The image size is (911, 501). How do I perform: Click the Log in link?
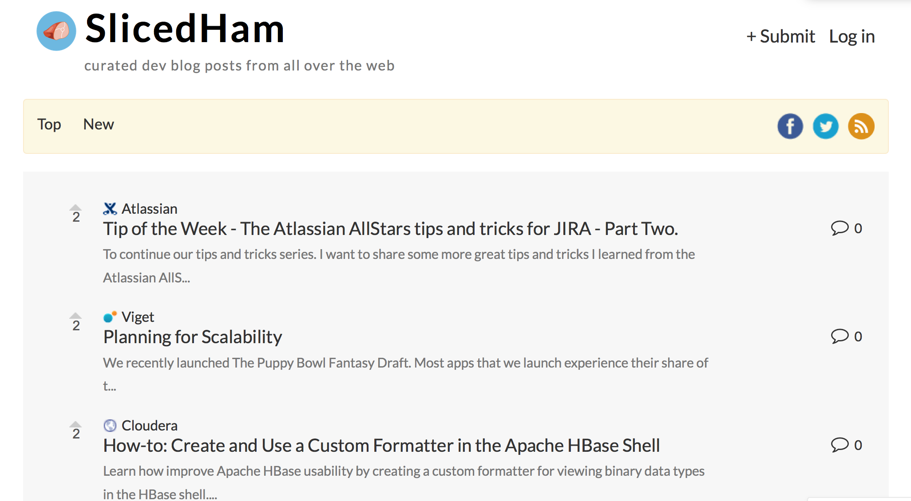click(x=852, y=36)
